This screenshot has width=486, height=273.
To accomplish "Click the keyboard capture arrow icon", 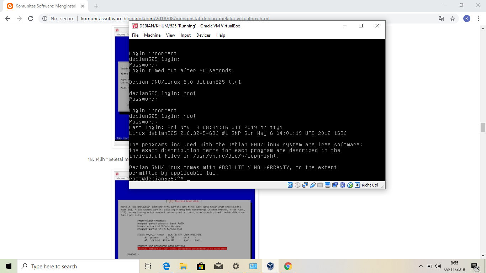I will (357, 185).
